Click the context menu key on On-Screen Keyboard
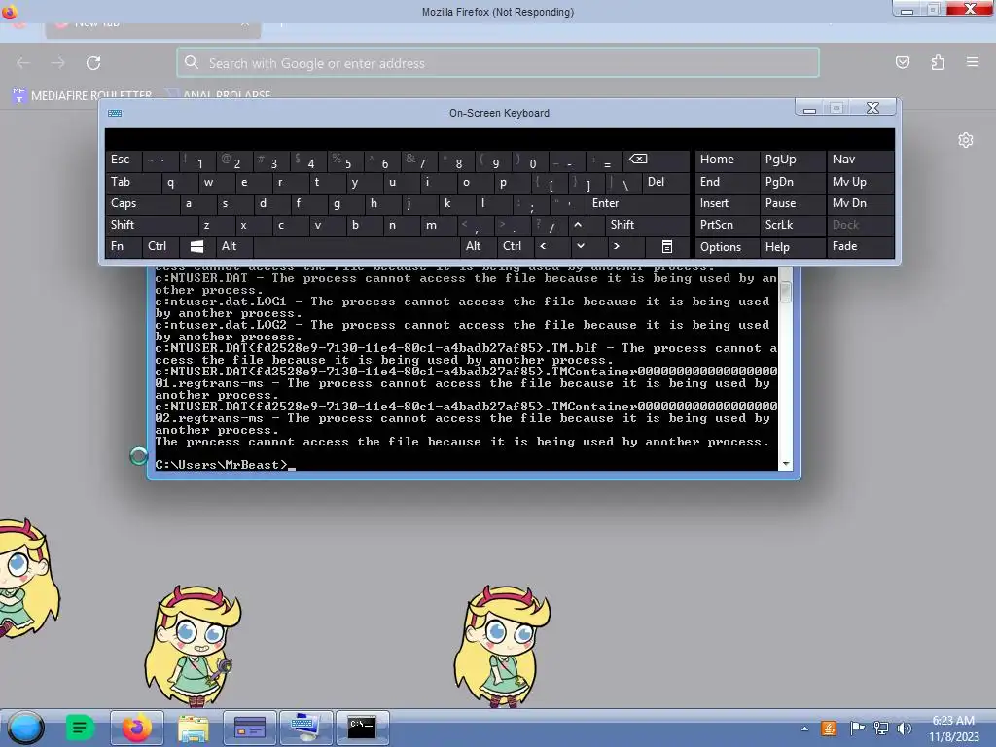The width and height of the screenshot is (996, 747). [x=667, y=246]
